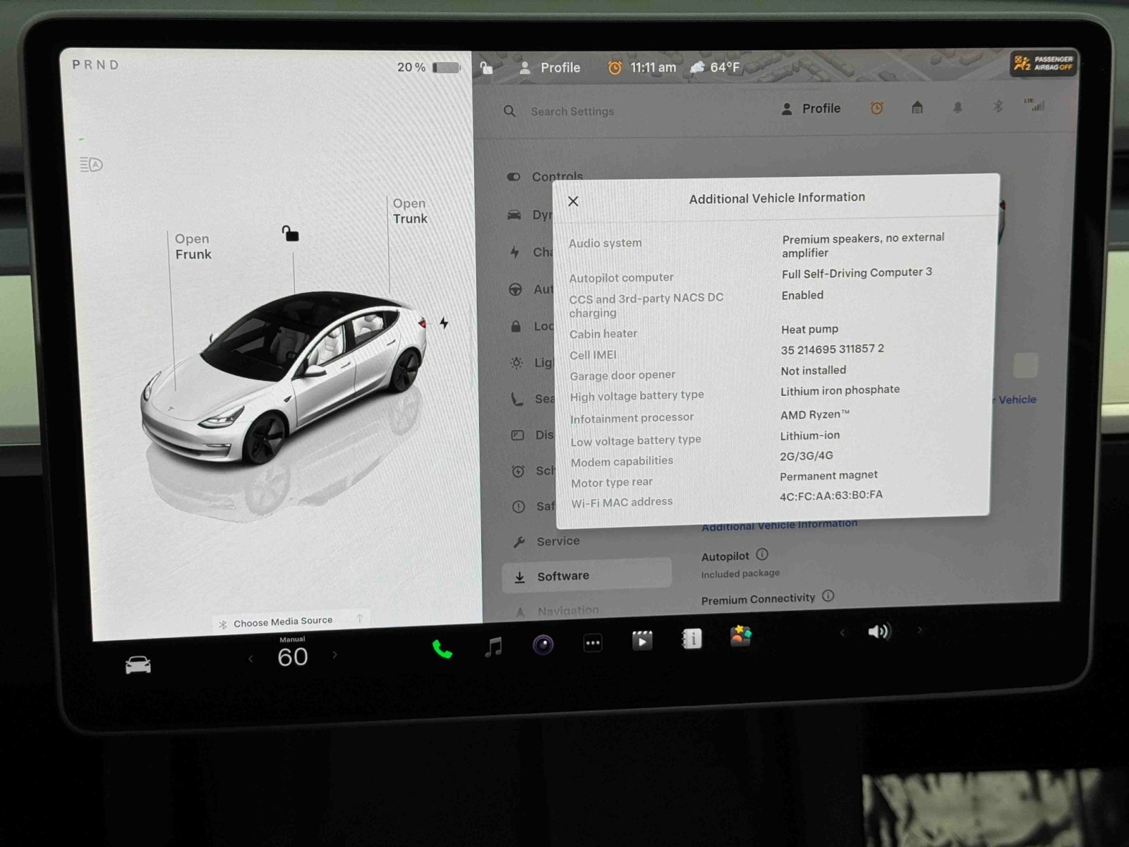Launch the camera app icon

click(543, 644)
